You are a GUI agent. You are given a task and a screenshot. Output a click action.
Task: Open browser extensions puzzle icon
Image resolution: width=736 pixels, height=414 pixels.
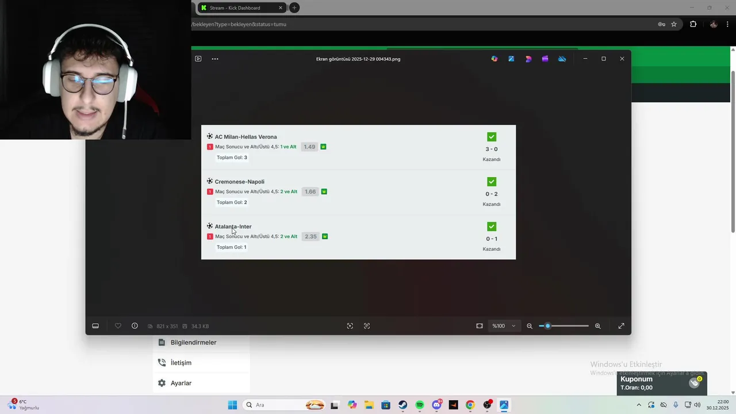(x=693, y=24)
